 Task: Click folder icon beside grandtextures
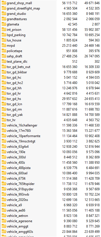[4, 19]
